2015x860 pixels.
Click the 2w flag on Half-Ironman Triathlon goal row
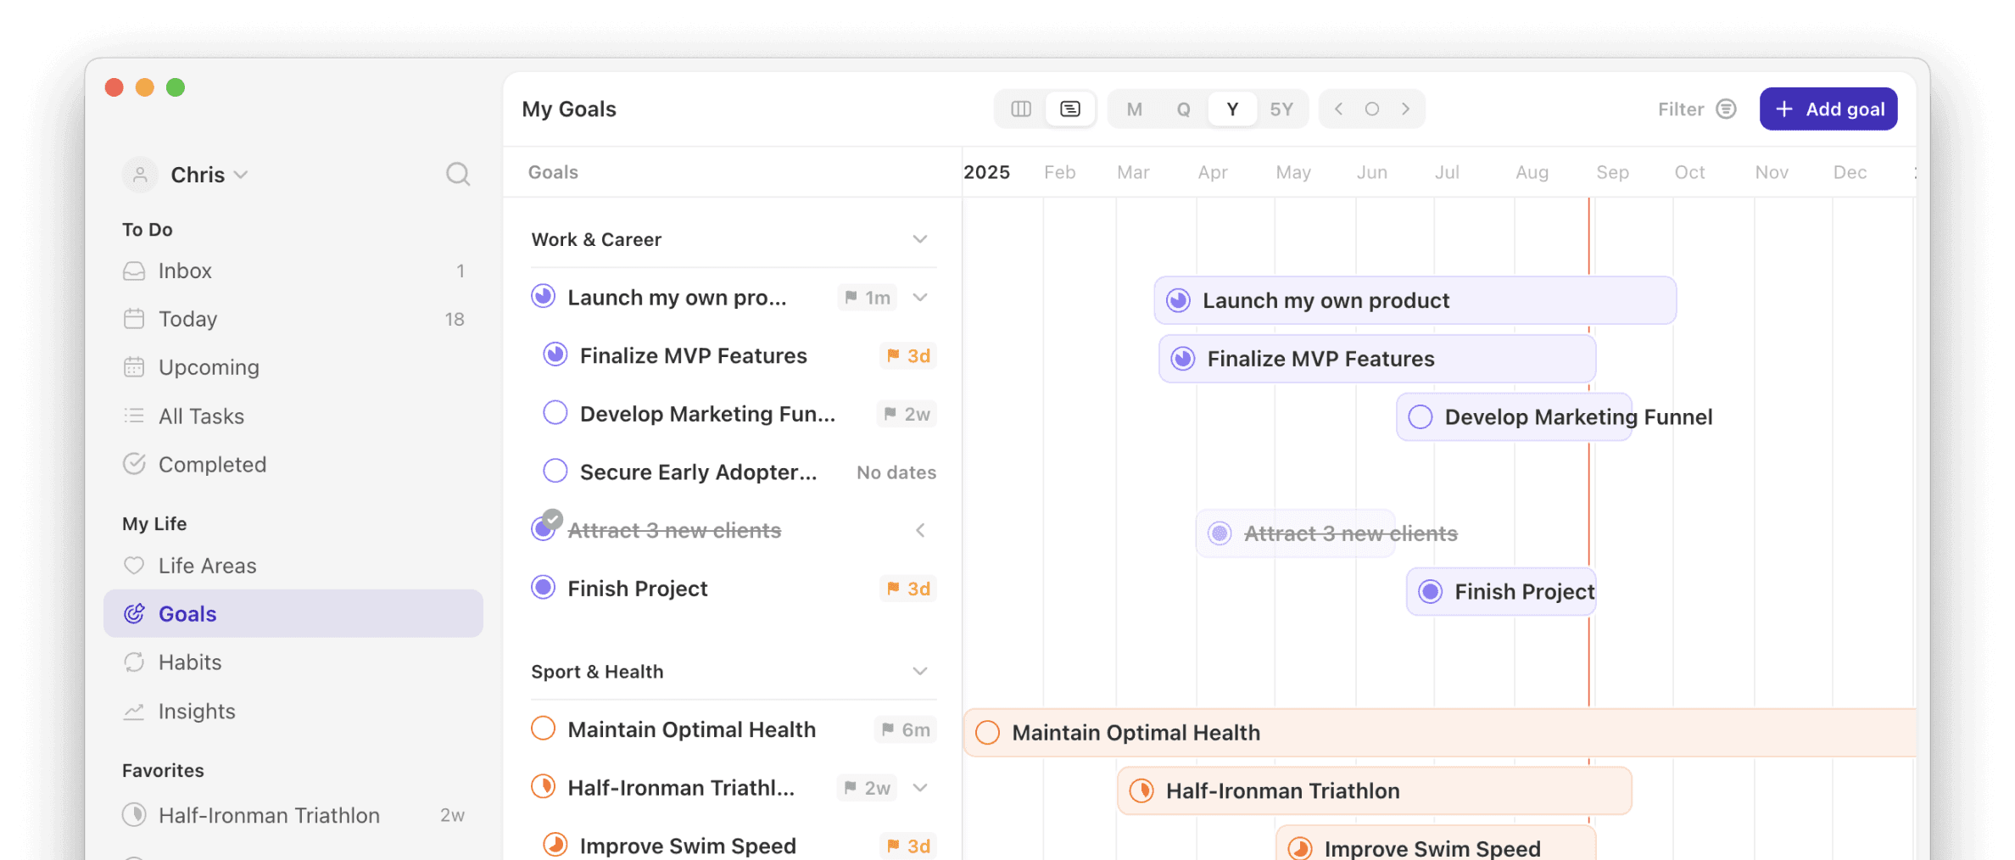(868, 788)
